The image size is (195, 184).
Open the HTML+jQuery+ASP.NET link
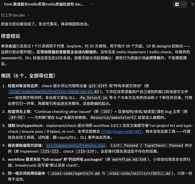[x=121, y=131]
